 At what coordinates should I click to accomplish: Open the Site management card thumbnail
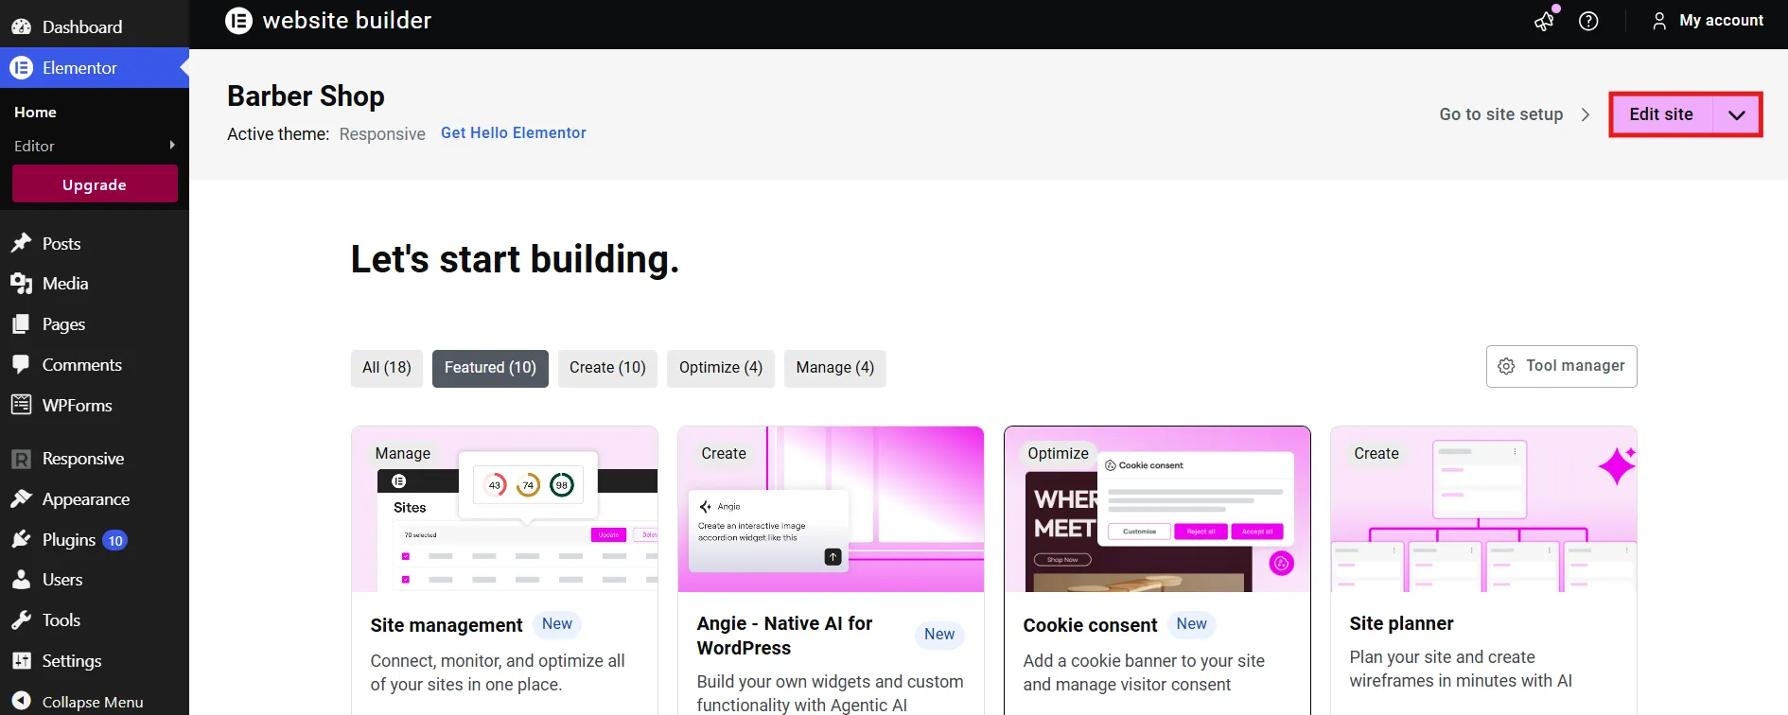(x=504, y=509)
